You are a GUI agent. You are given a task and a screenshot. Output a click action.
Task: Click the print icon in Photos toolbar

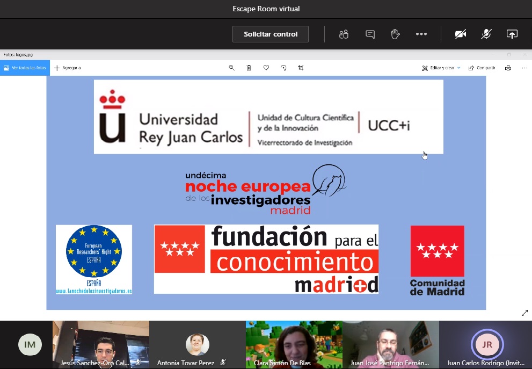coord(508,68)
